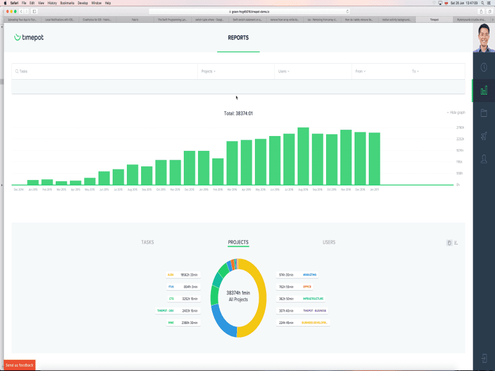
Task: Click the Send us feedback button
Action: point(20,365)
